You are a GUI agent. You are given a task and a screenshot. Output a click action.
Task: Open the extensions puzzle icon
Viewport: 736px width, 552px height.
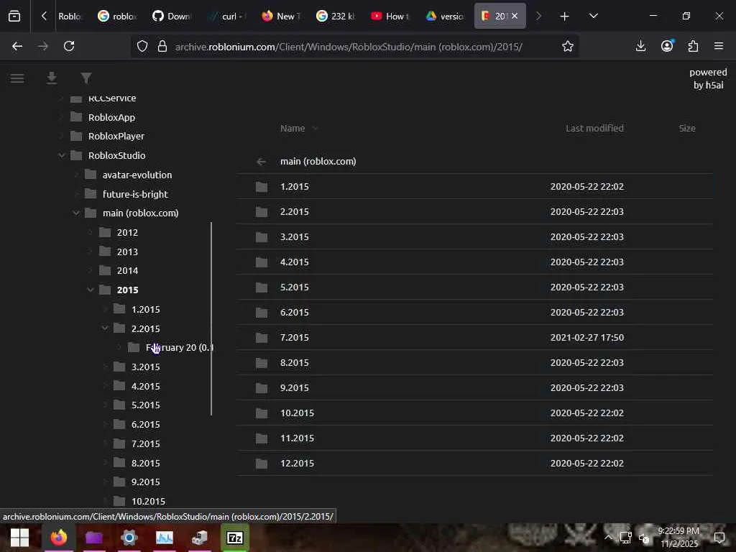click(x=693, y=46)
